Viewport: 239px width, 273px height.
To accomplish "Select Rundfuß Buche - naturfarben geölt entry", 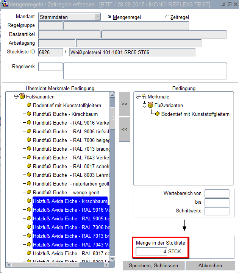I will [x=71, y=184].
